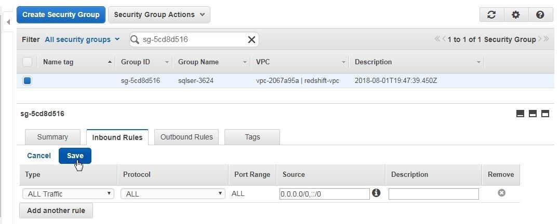Switch to the Outbound Rules tab
Image resolution: width=559 pixels, height=224 pixels.
187,137
